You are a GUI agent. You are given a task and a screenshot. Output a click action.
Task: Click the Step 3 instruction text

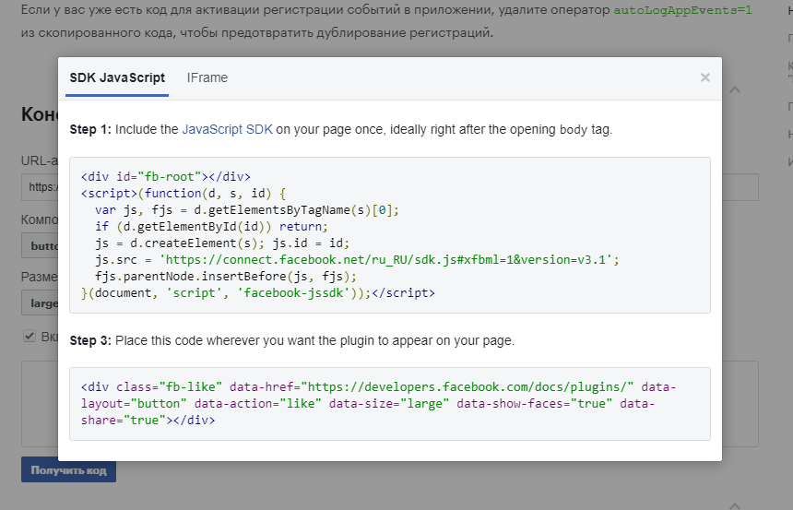(291, 340)
